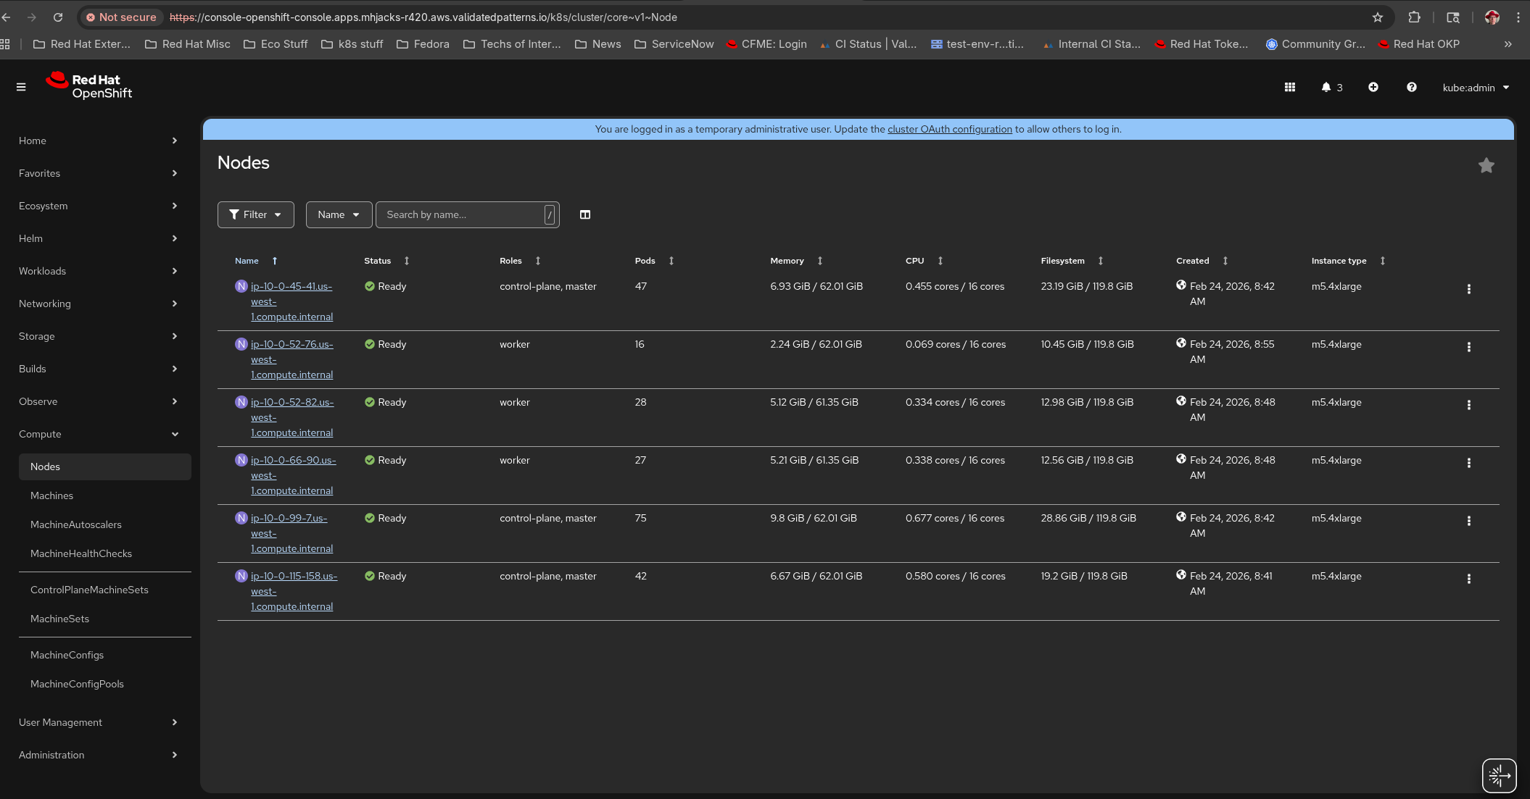
Task: Click the Search by name field
Action: click(461, 214)
